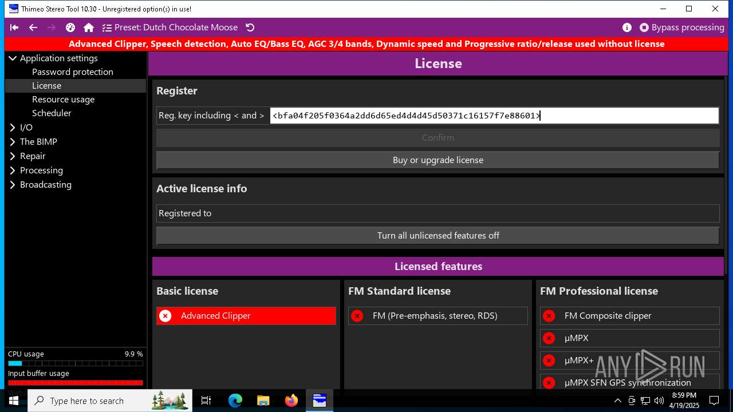Open Resource usage page
Screen dimensions: 733x412
(x=63, y=99)
